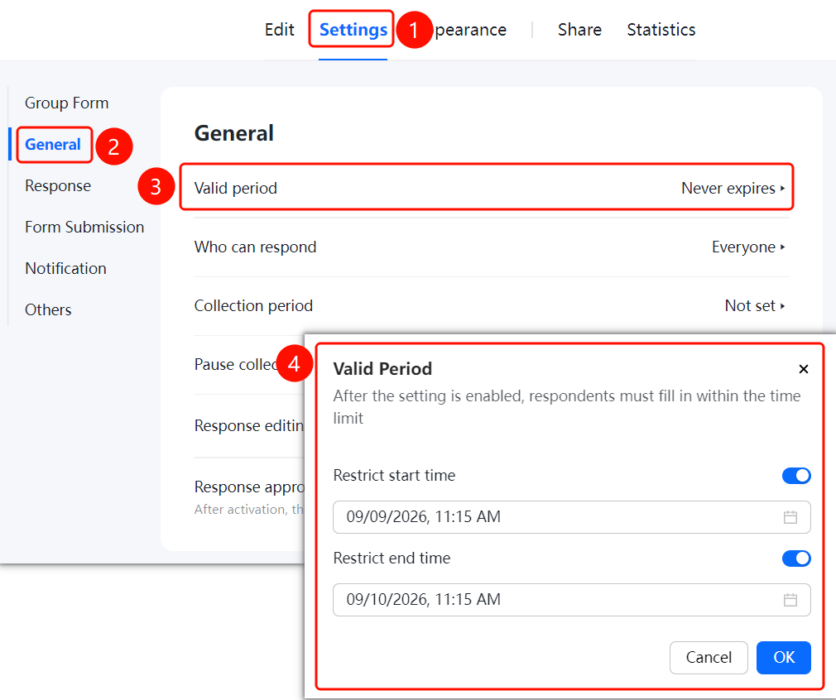Viewport: 836px width, 700px height.
Task: Open Others settings section
Action: (x=48, y=309)
